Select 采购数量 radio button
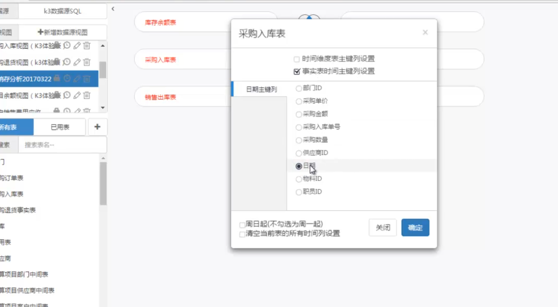Viewport: 558px width, 307px height. point(299,140)
